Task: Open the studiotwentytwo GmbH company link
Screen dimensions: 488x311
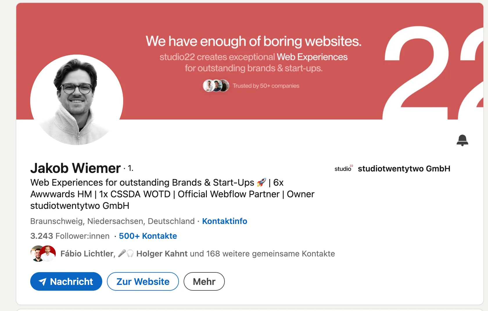Action: click(404, 169)
